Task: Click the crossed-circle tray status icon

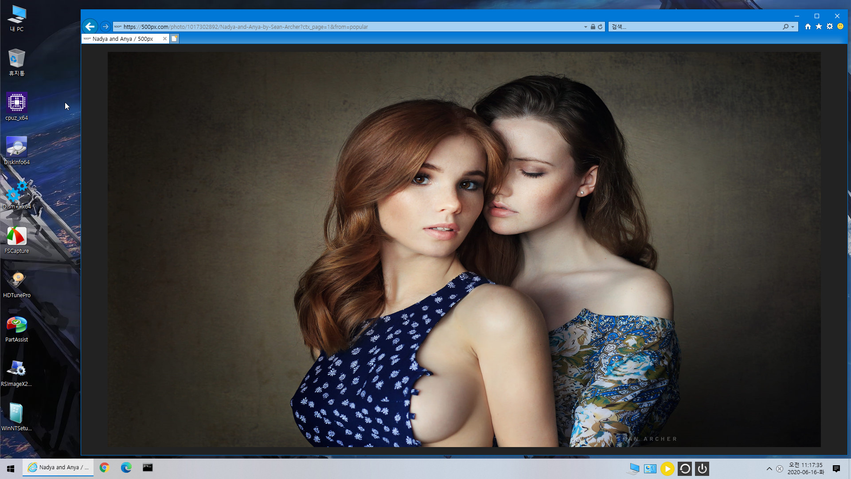Action: 780,469
